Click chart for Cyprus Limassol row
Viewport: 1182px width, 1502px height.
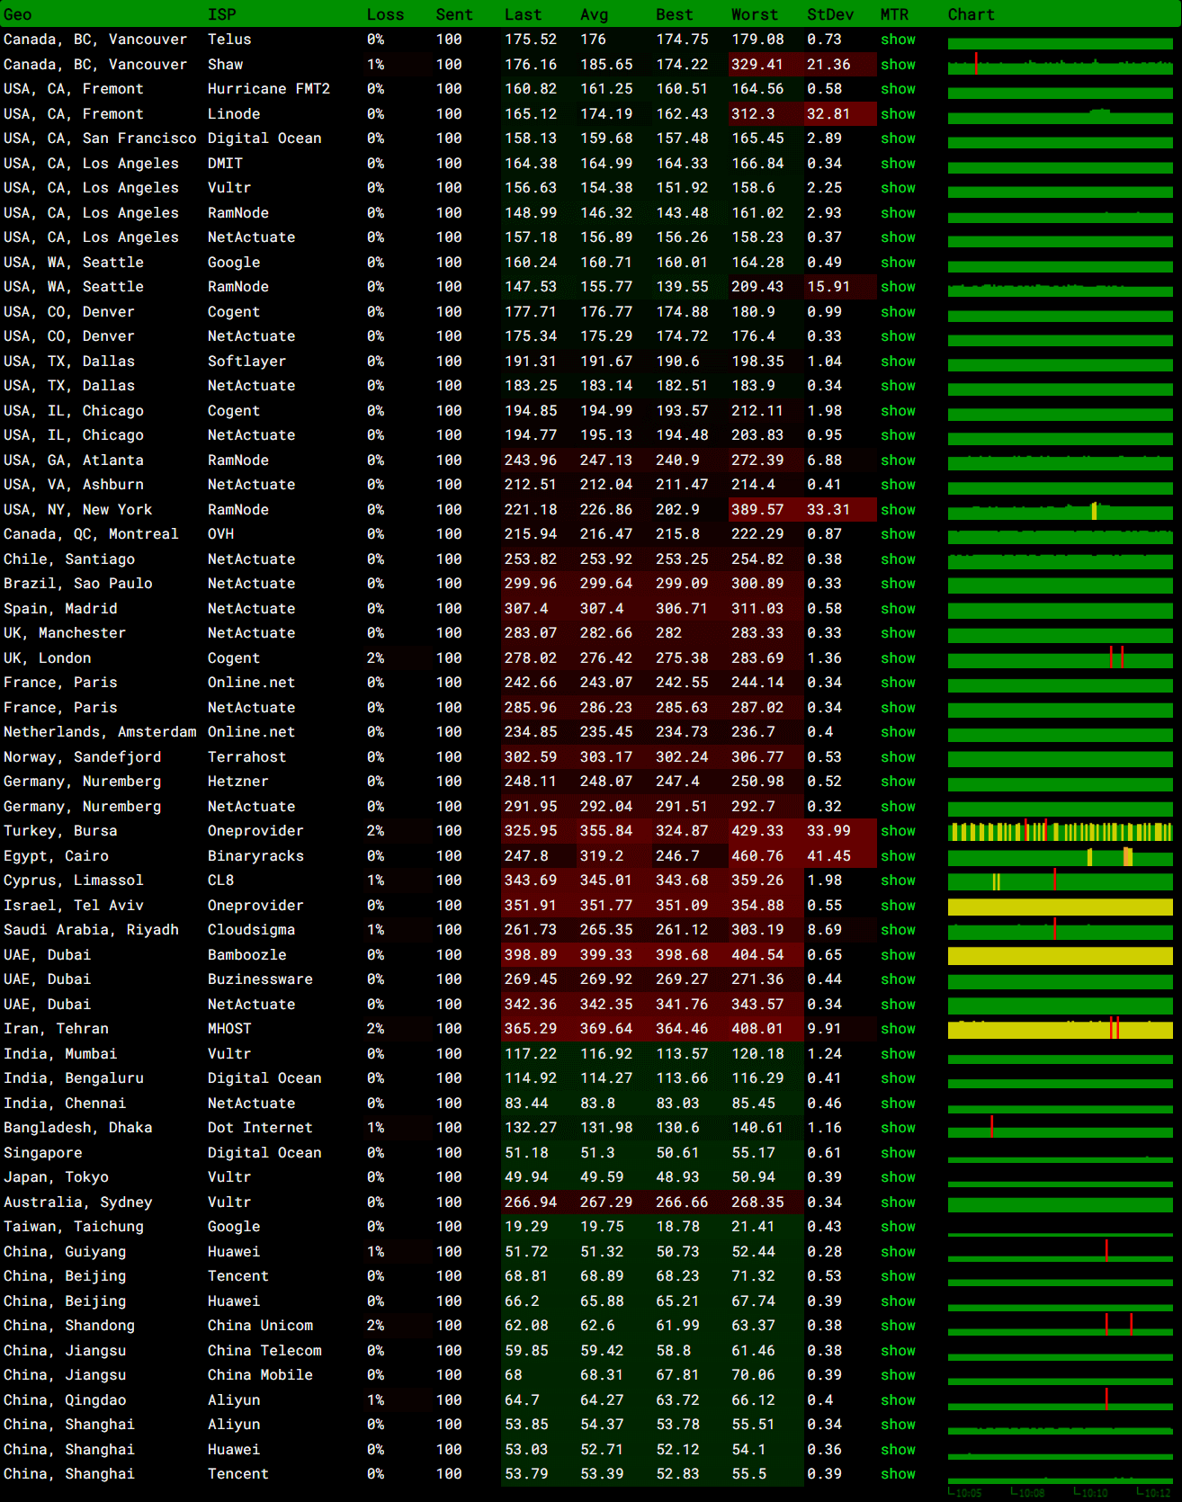(1061, 881)
